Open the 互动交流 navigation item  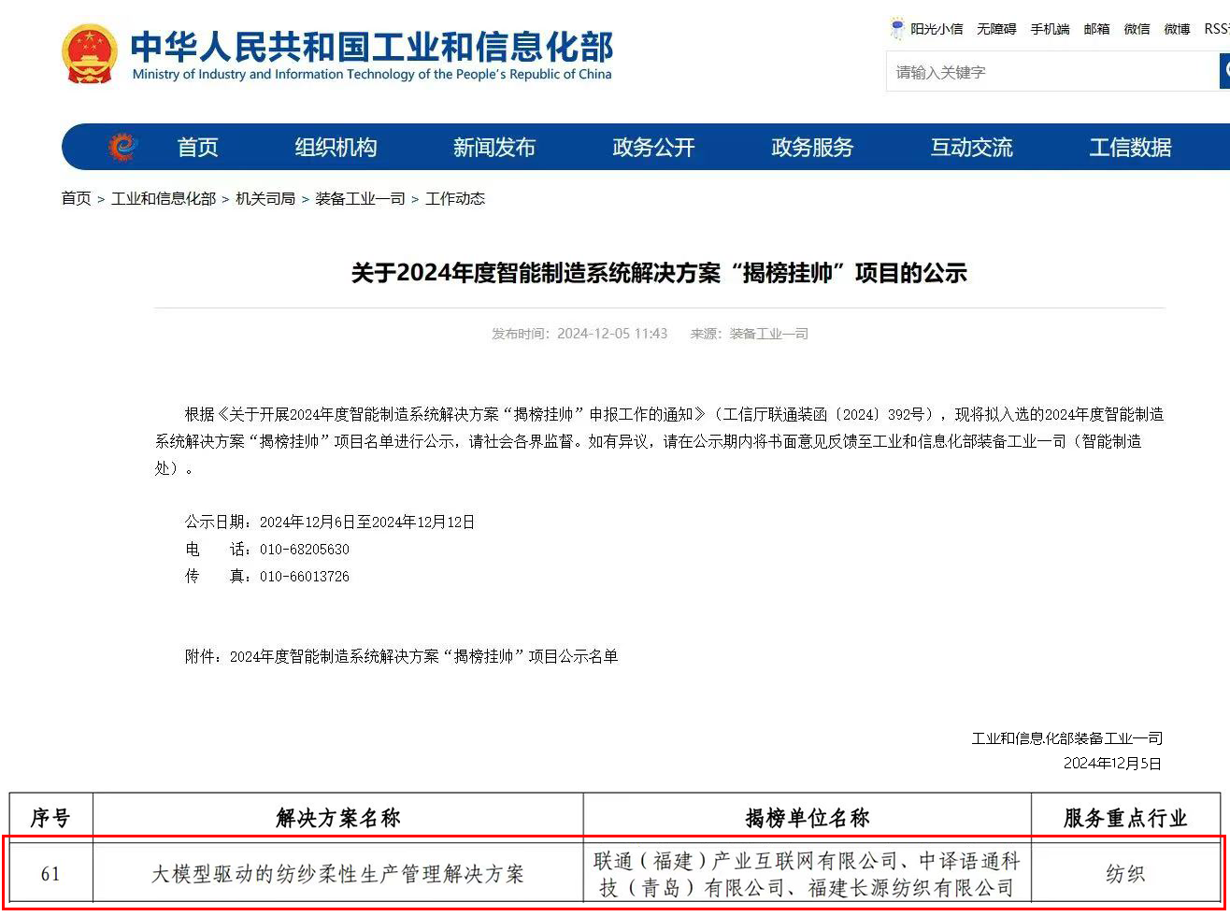[971, 147]
